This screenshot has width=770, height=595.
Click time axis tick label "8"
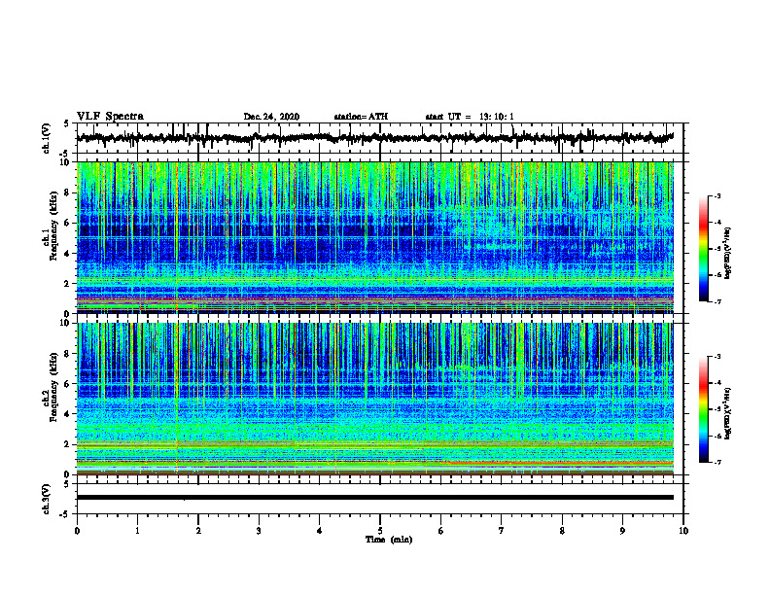(x=562, y=531)
